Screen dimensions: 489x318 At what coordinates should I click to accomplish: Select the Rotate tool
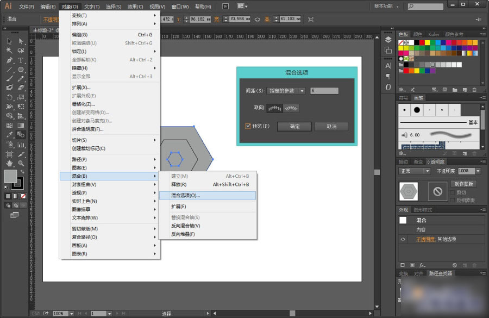(9, 97)
